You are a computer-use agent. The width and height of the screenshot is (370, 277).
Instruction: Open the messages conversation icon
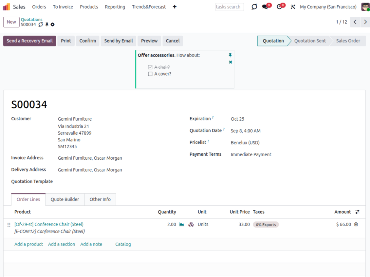265,7
